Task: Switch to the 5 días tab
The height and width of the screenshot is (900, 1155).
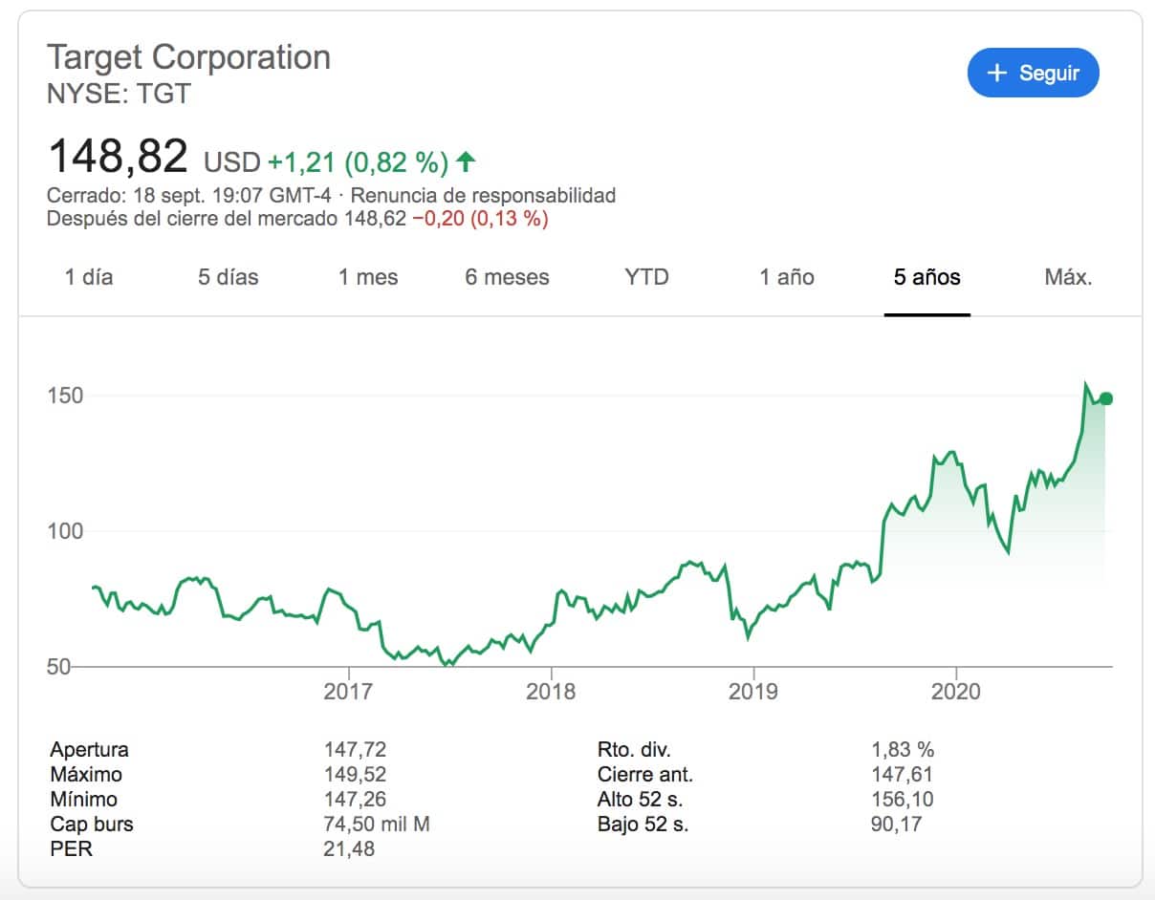Action: pyautogui.click(x=229, y=278)
